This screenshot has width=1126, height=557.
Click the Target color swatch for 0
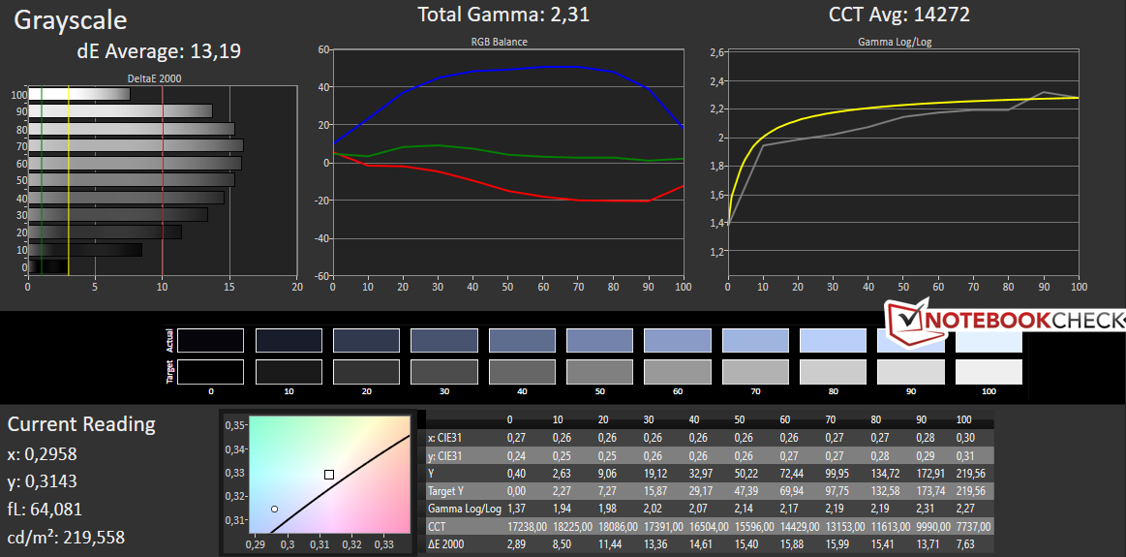[x=210, y=372]
